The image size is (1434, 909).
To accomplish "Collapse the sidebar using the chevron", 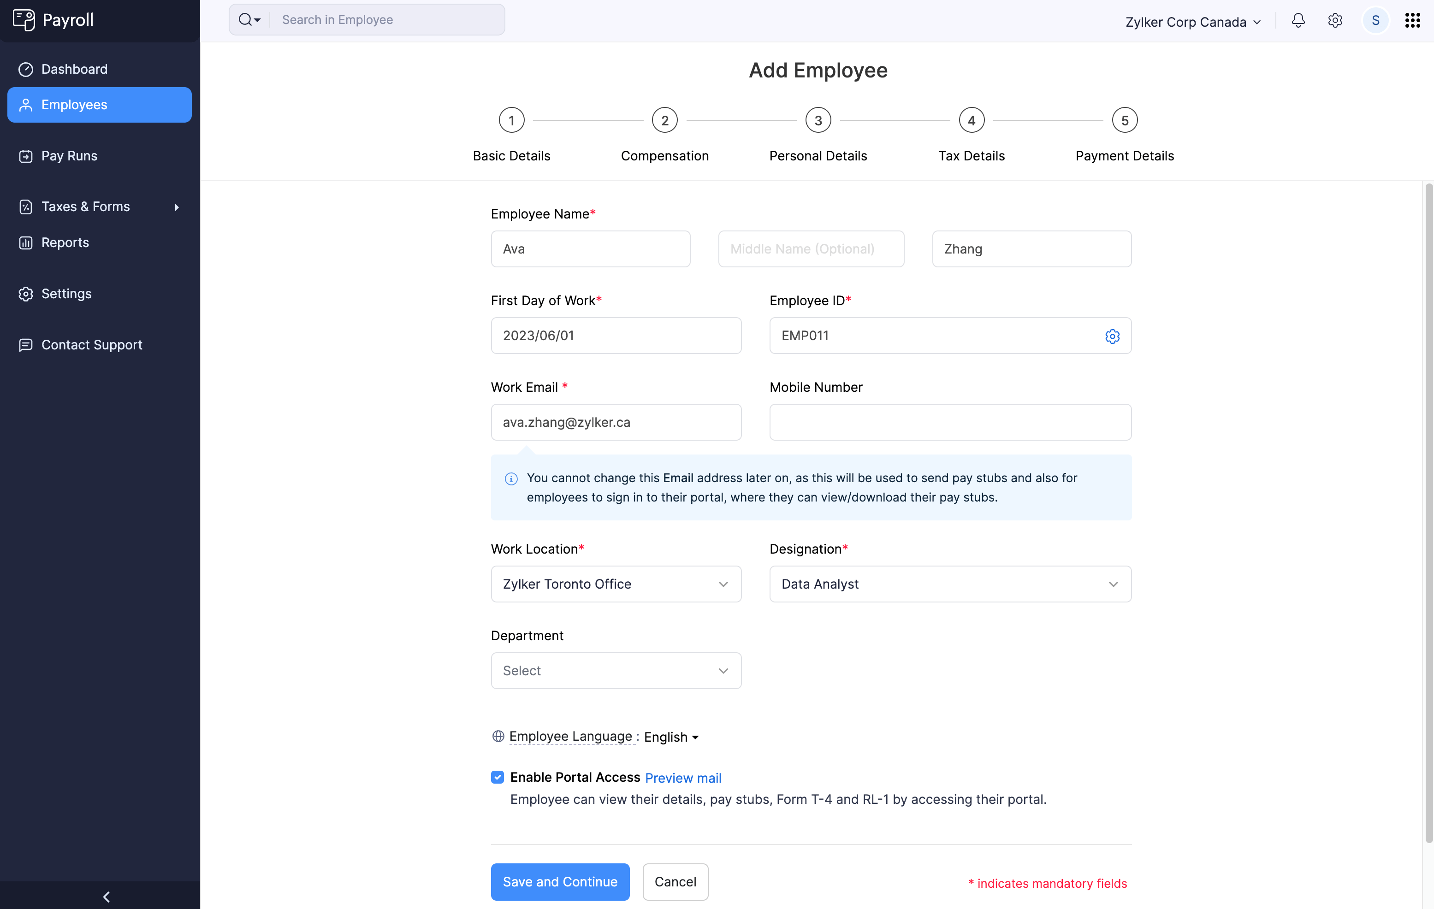I will [x=107, y=897].
